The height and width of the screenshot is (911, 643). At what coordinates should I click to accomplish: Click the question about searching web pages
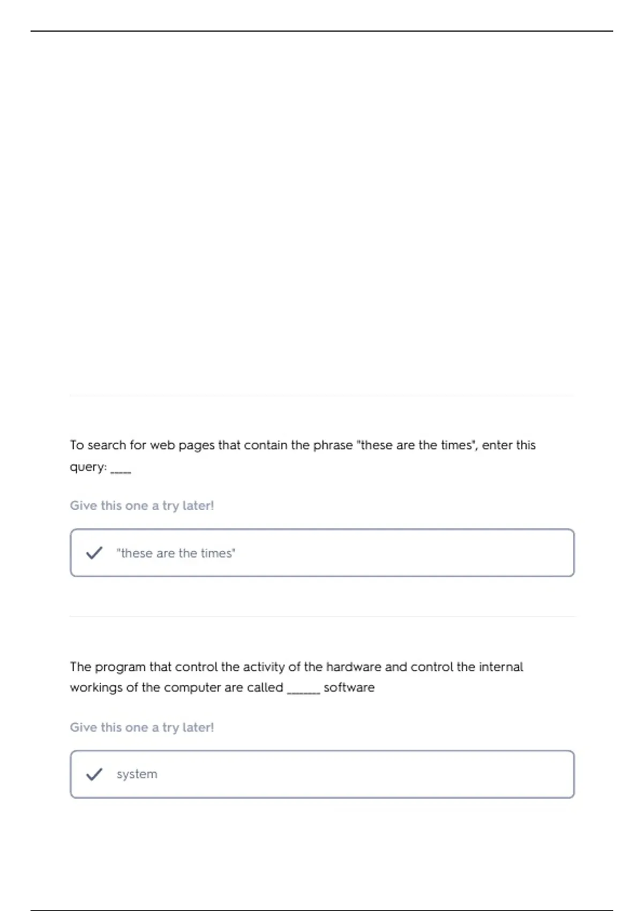(x=303, y=455)
